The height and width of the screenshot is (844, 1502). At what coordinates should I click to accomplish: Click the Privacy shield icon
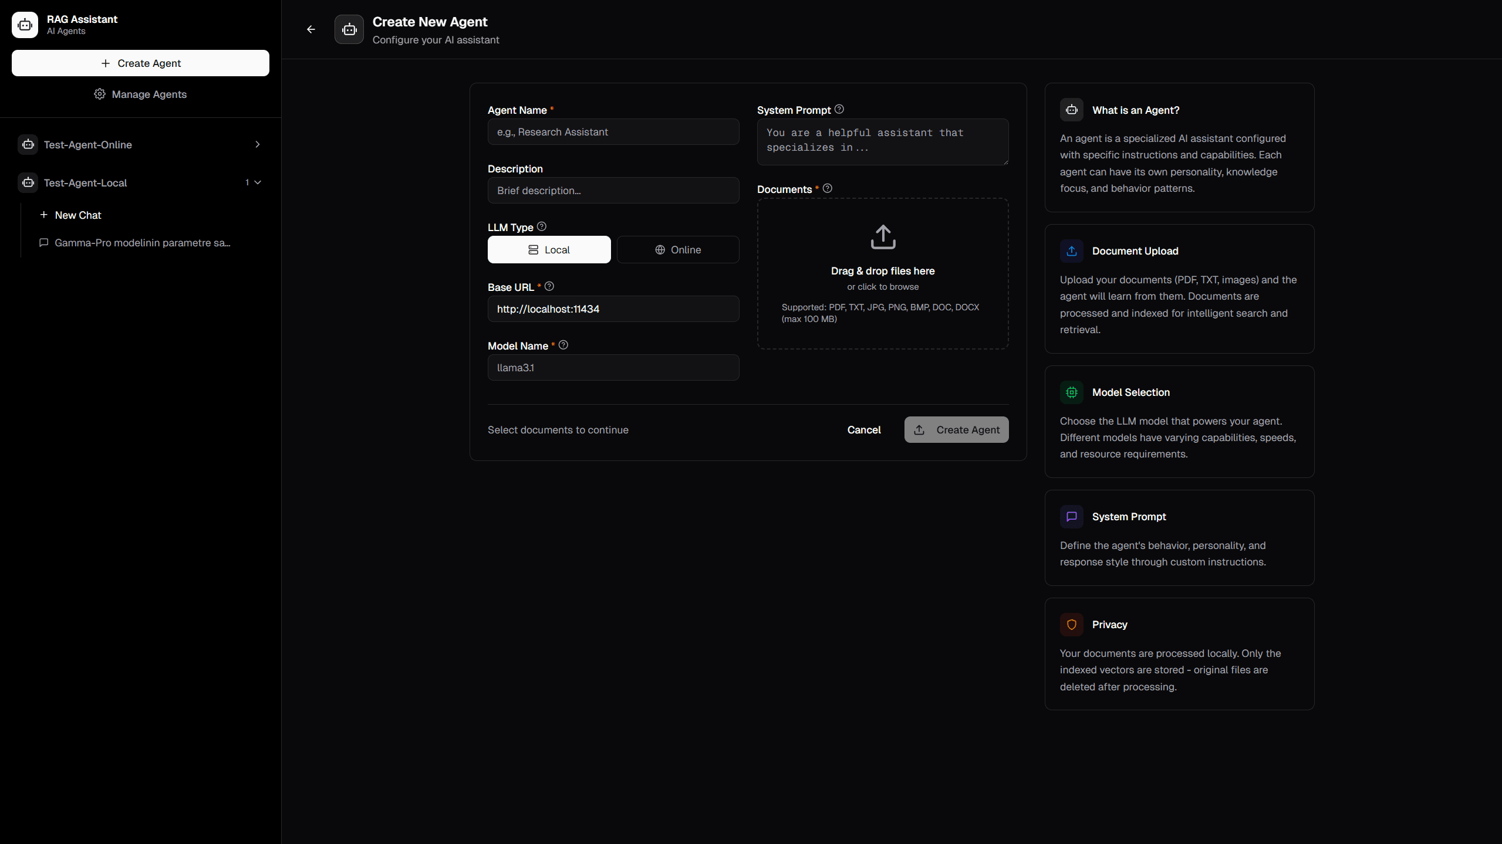click(x=1072, y=625)
